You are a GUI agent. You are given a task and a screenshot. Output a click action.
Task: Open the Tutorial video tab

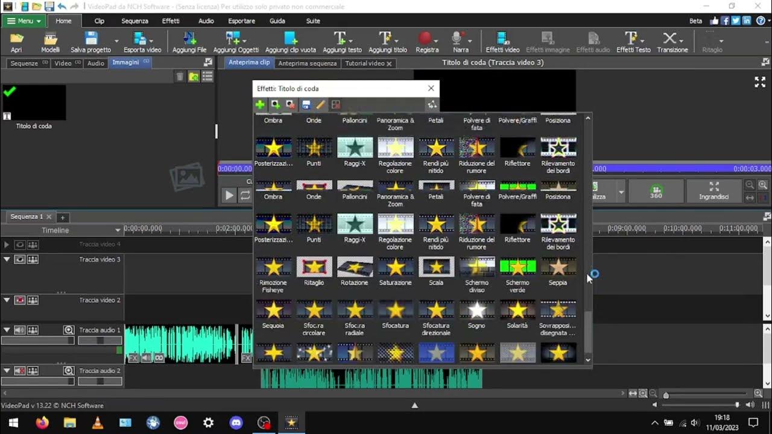[x=368, y=63]
